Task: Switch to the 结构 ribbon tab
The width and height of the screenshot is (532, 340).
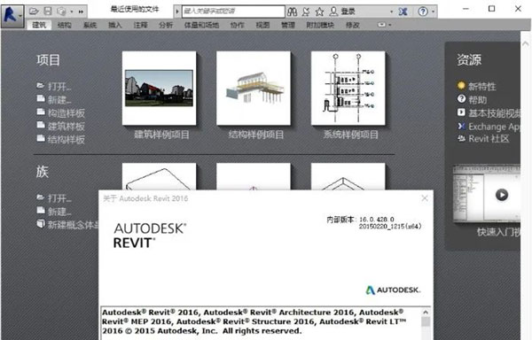Action: (65, 25)
